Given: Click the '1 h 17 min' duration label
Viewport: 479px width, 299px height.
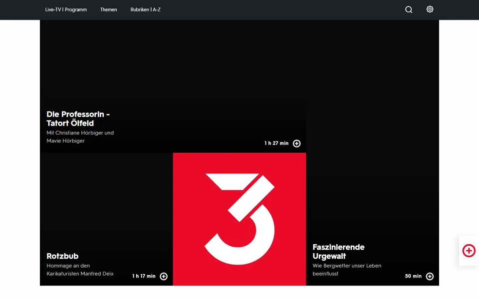Looking at the screenshot, I should point(144,276).
